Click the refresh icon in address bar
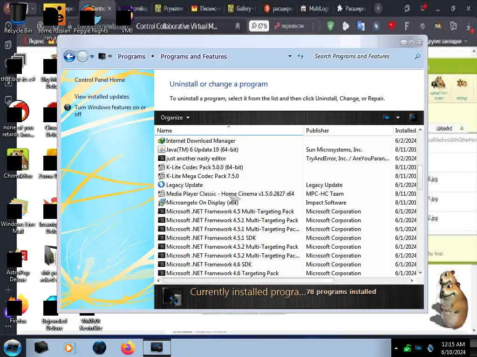Image resolution: width=477 pixels, height=357 pixels. tap(300, 56)
